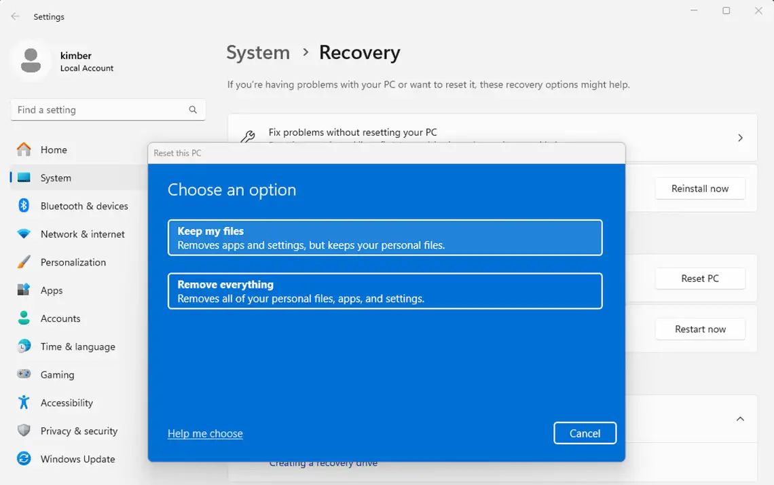Choose the Remove everything option
774x485 pixels.
pos(384,291)
